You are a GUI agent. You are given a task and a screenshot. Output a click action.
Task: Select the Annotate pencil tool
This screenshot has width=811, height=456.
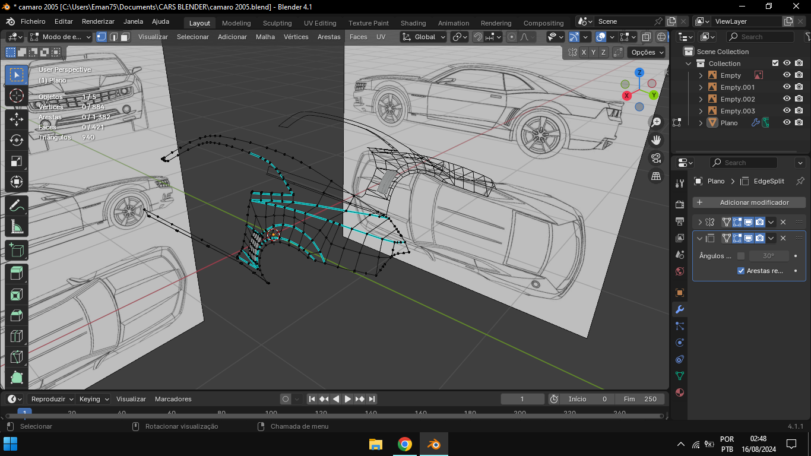click(x=17, y=205)
